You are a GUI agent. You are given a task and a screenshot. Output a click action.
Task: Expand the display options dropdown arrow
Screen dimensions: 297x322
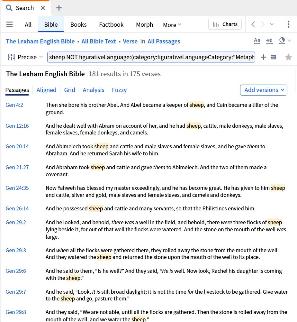[x=289, y=41]
